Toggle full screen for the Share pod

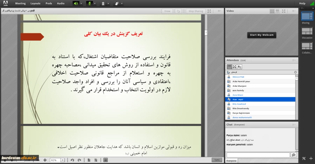tap(209, 11)
